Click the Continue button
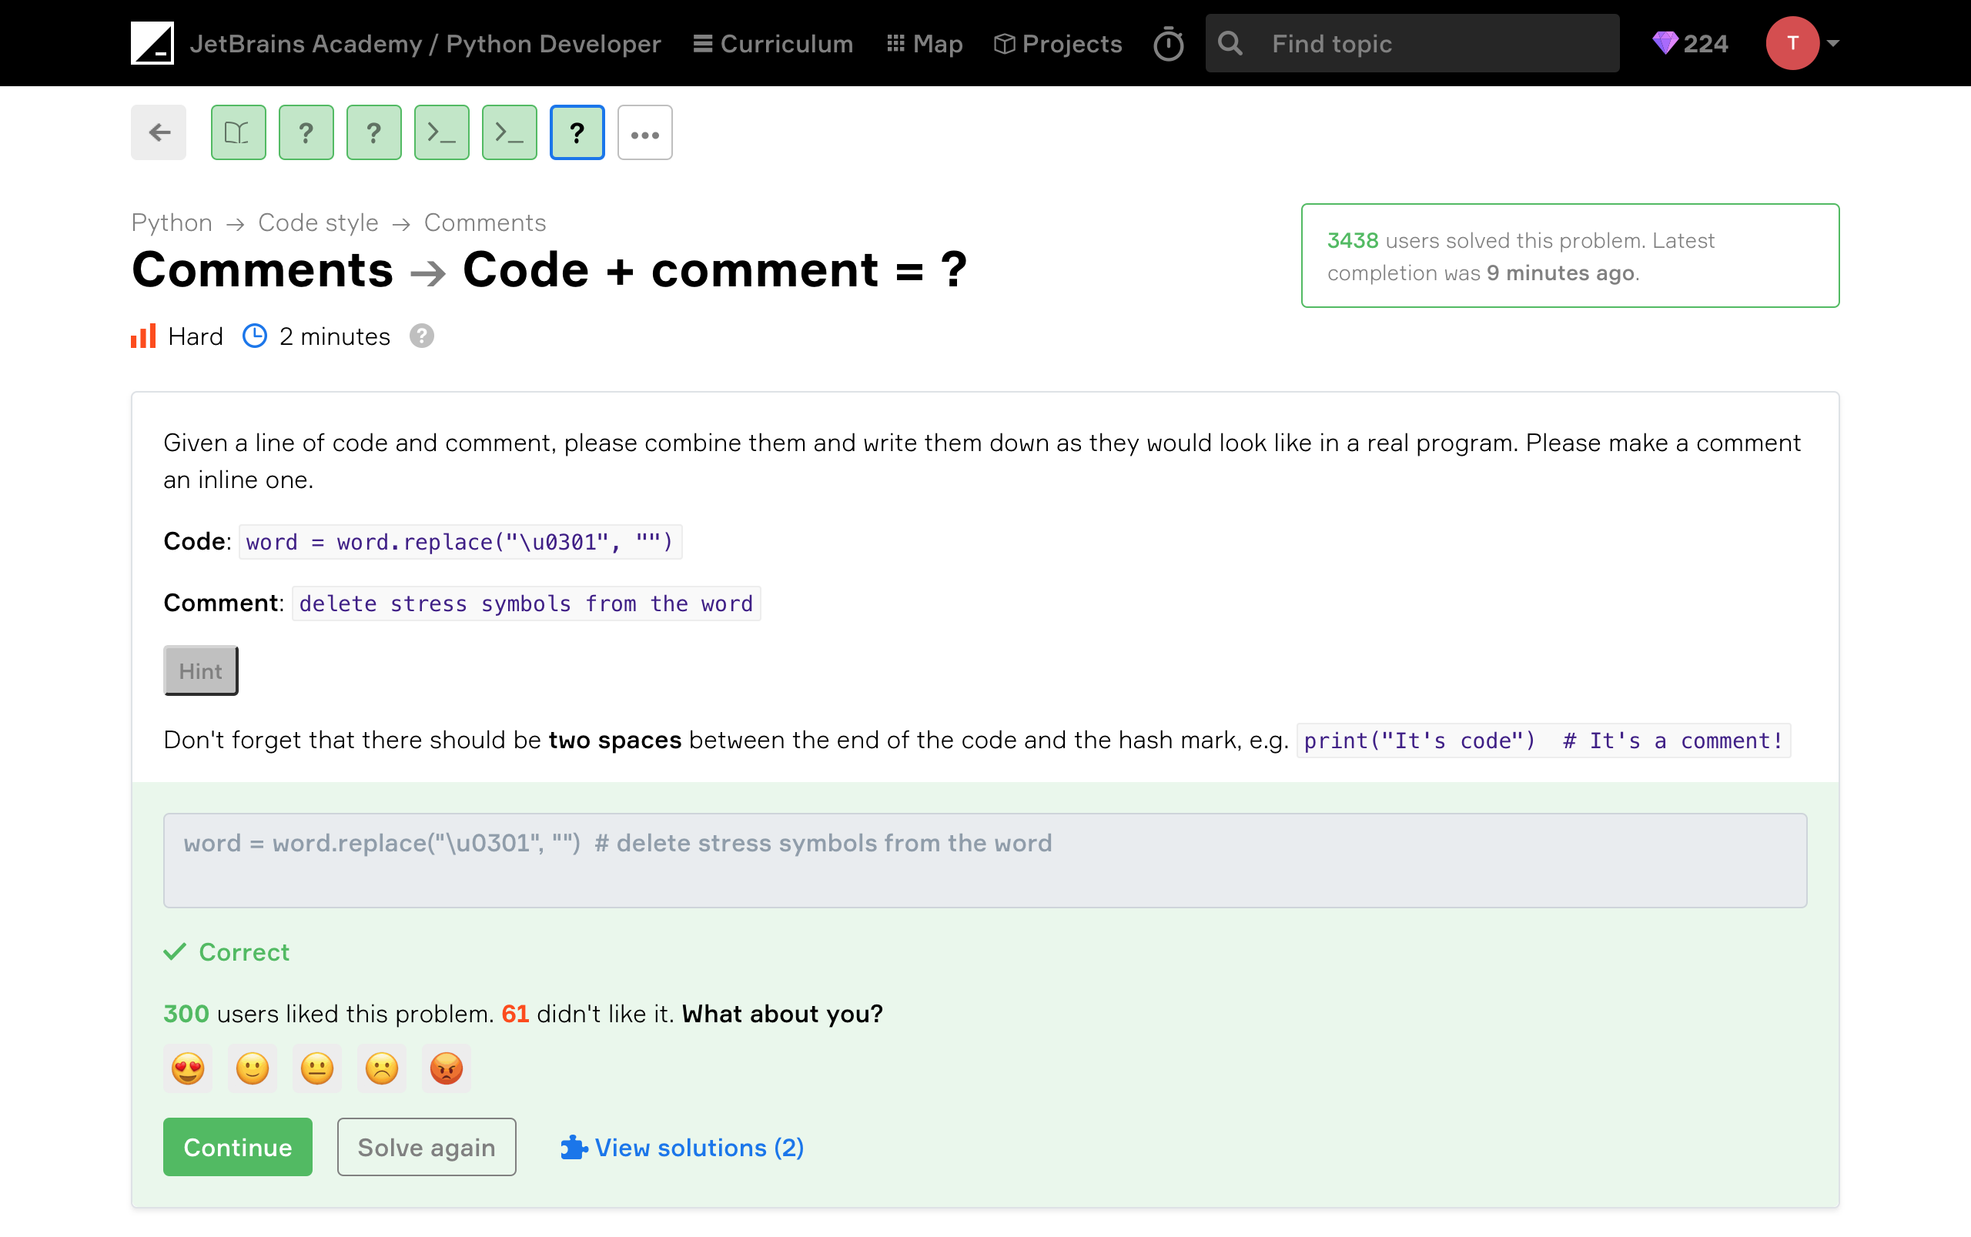This screenshot has width=1971, height=1237. point(236,1146)
